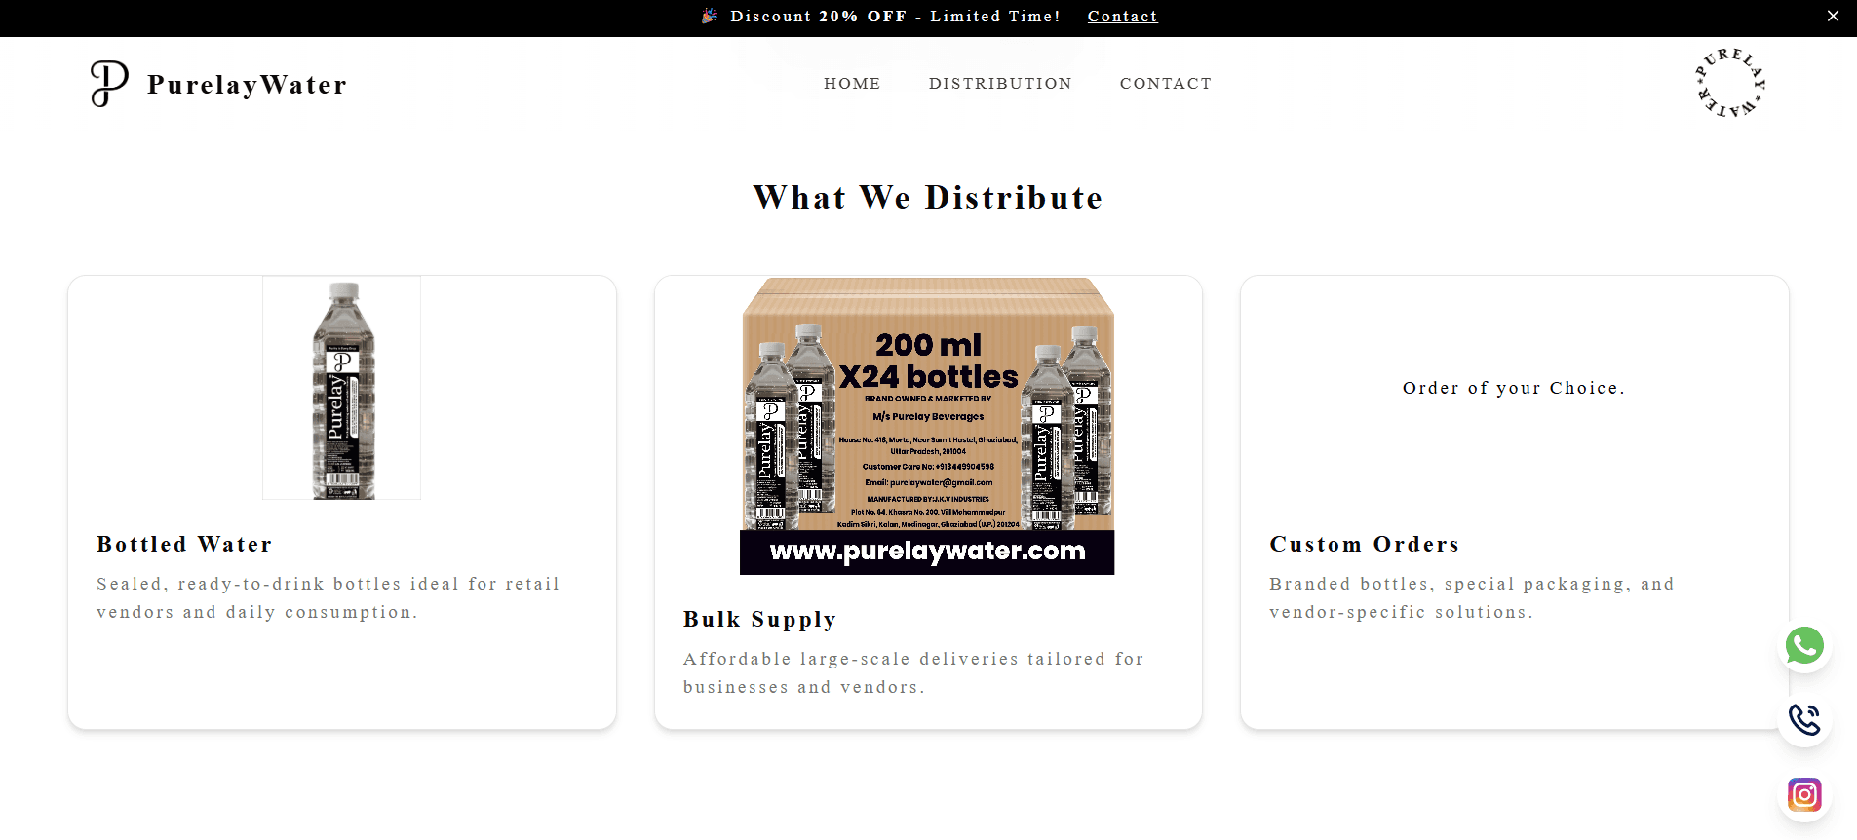Viewport: 1857px width, 840px height.
Task: Click the circular Purelay Water badge
Action: click(x=1731, y=83)
